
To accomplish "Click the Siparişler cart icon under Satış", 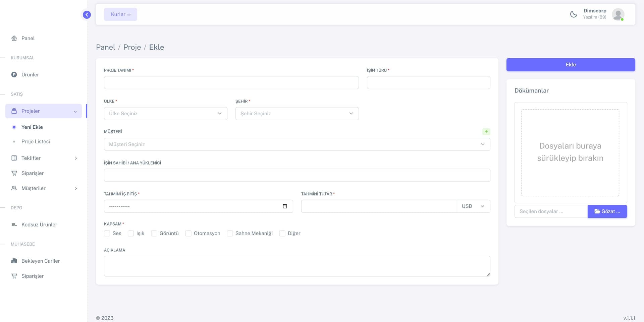I will click(x=14, y=173).
